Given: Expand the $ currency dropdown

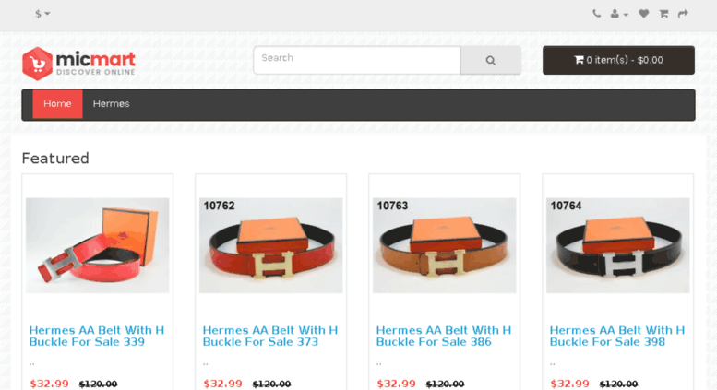Looking at the screenshot, I should coord(42,14).
